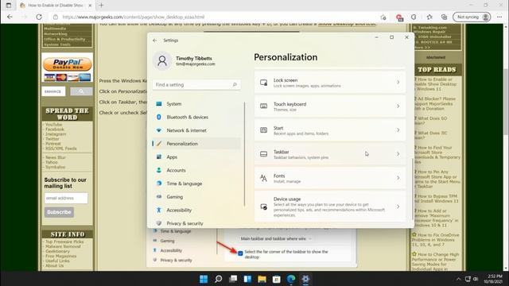Open Accounts settings category
This screenshot has width=509, height=286.
coord(196,170)
